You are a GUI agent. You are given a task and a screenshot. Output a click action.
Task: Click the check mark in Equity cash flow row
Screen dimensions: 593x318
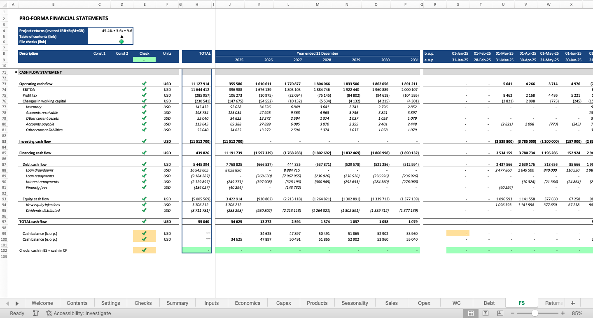144,199
